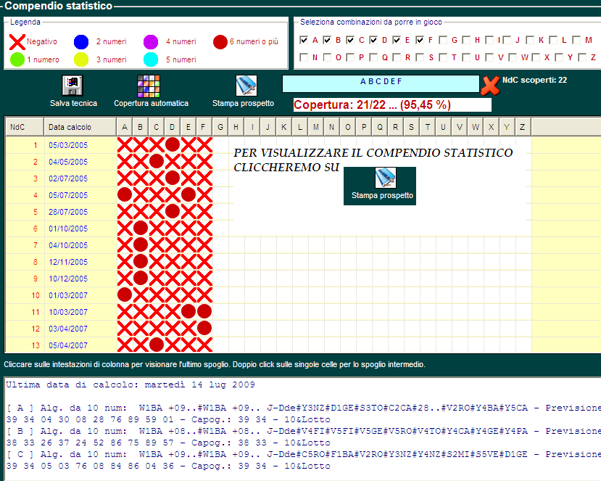Click the Copertura automatica grid icon

[x=149, y=86]
